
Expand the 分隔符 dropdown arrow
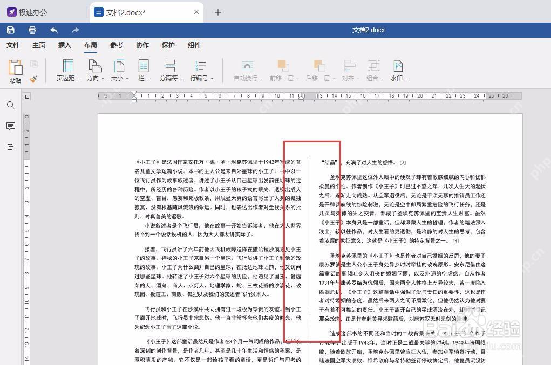point(182,78)
